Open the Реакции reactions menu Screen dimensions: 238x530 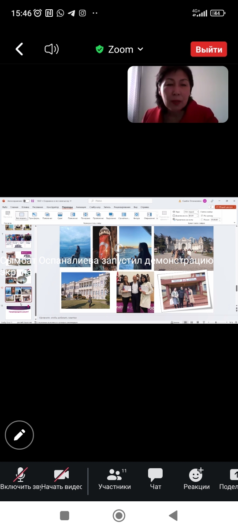coord(197,479)
